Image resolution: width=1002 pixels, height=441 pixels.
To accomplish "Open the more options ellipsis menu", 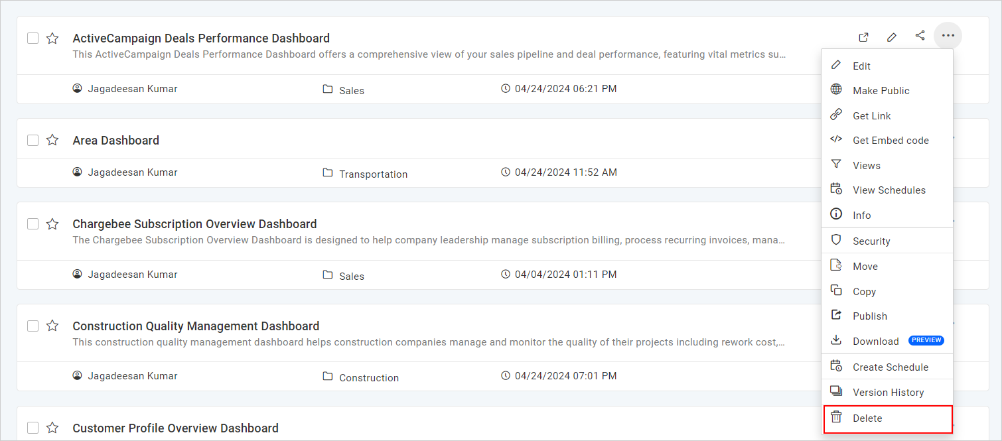I will [x=948, y=36].
